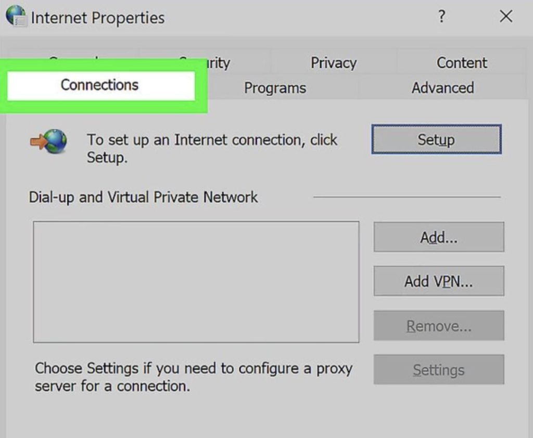Image resolution: width=533 pixels, height=438 pixels.
Task: Click the Setup button
Action: click(436, 139)
